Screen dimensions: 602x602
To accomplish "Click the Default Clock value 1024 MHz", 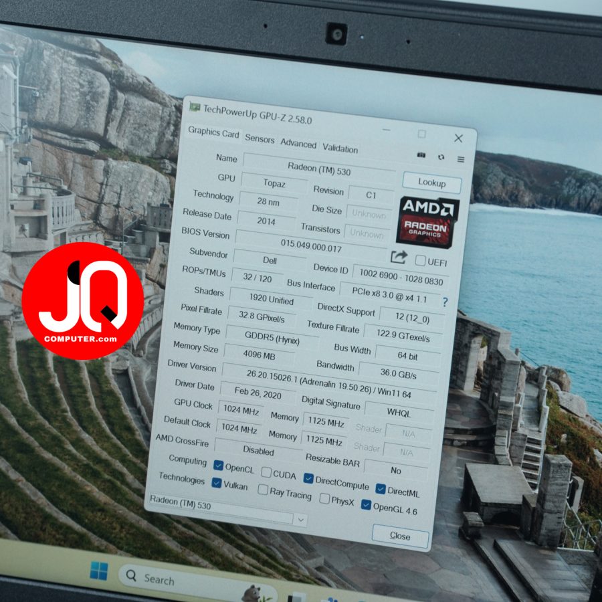I will pos(239,429).
